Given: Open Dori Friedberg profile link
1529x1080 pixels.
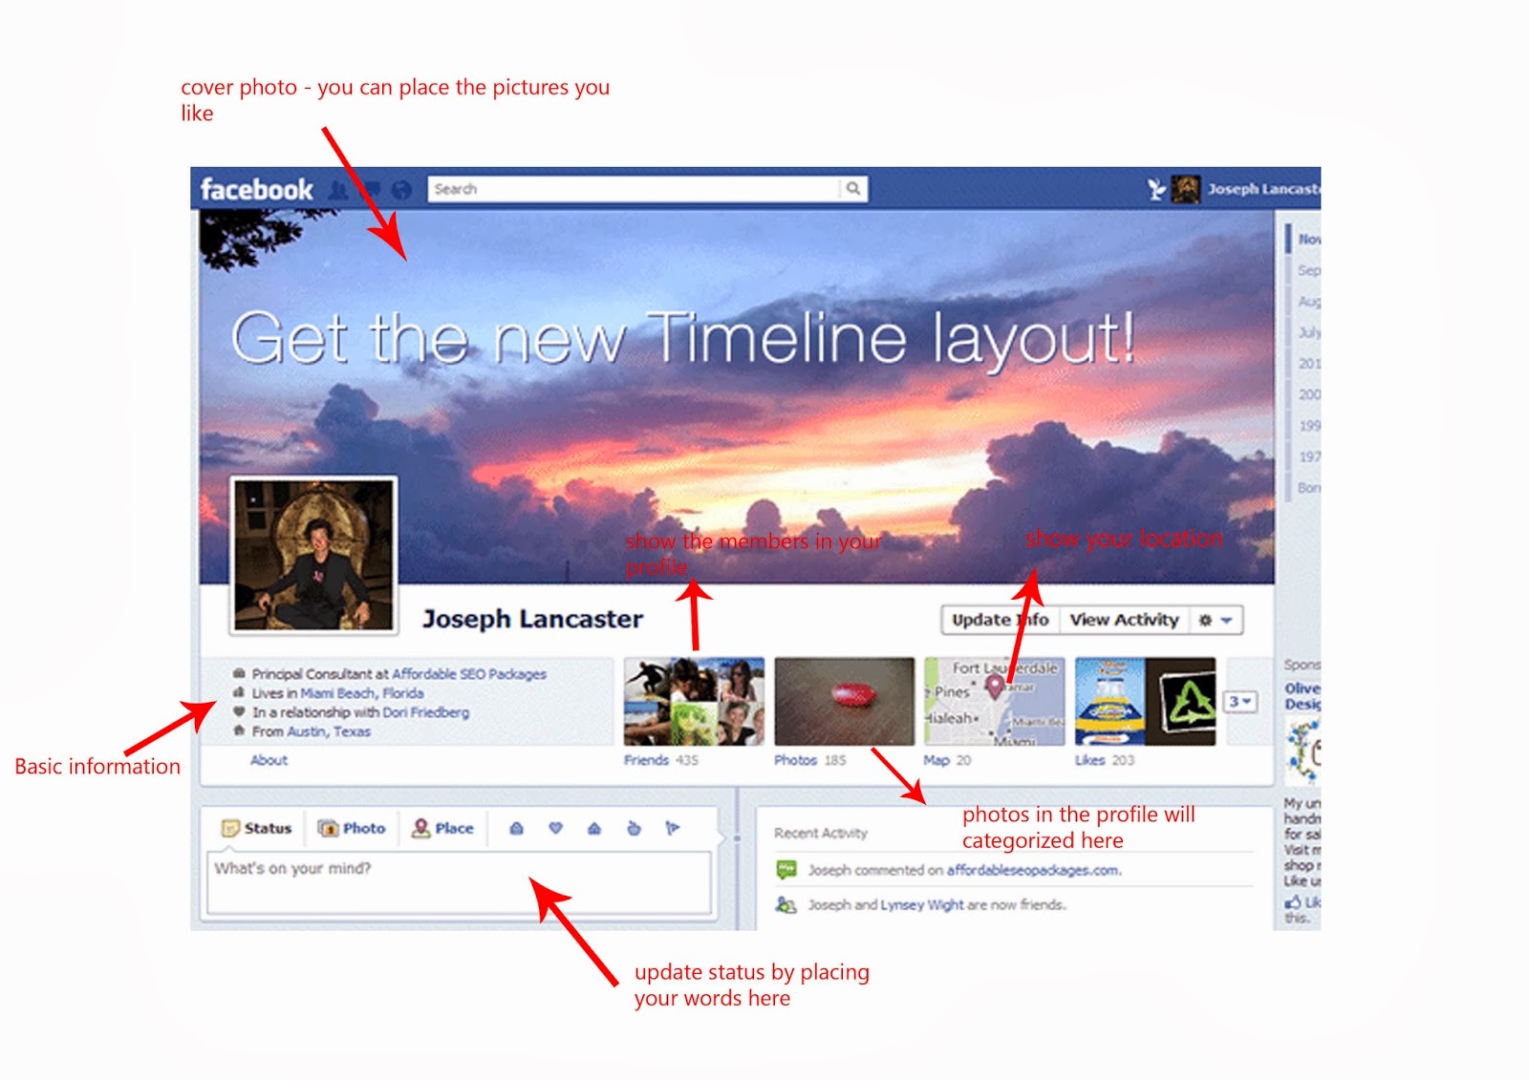Looking at the screenshot, I should pyautogui.click(x=425, y=712).
